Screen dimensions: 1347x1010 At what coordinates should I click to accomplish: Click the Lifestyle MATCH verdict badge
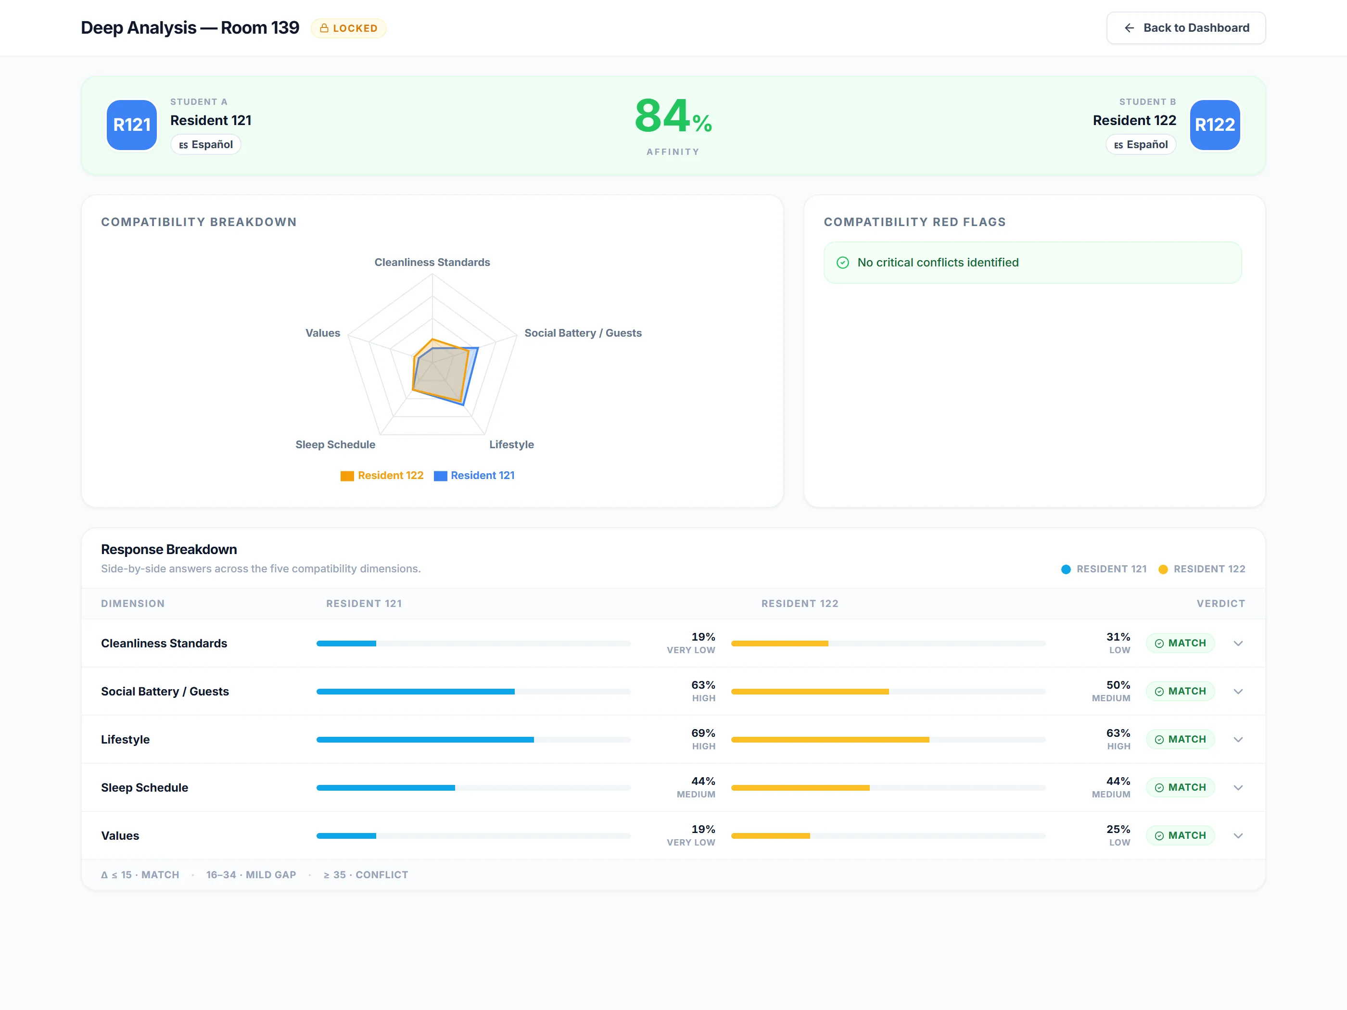click(1180, 739)
